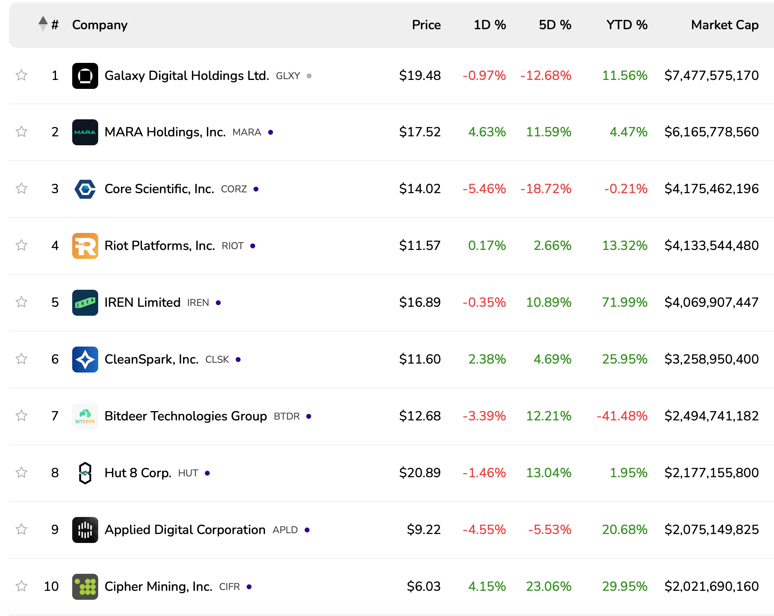This screenshot has width=774, height=616.
Task: Open the CleanSpark blue star logo
Action: (85, 360)
